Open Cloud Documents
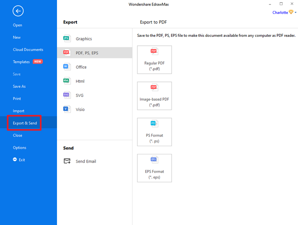This screenshot has width=298, height=225. tap(28, 49)
